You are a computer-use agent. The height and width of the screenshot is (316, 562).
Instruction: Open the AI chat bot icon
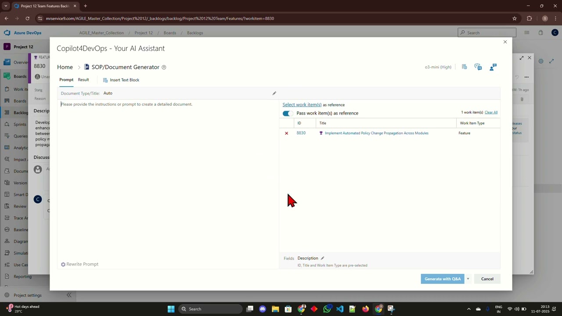pos(478,67)
